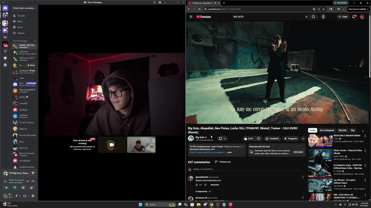Click Compartir share button
371x208 pixels.
pyautogui.click(x=272, y=138)
